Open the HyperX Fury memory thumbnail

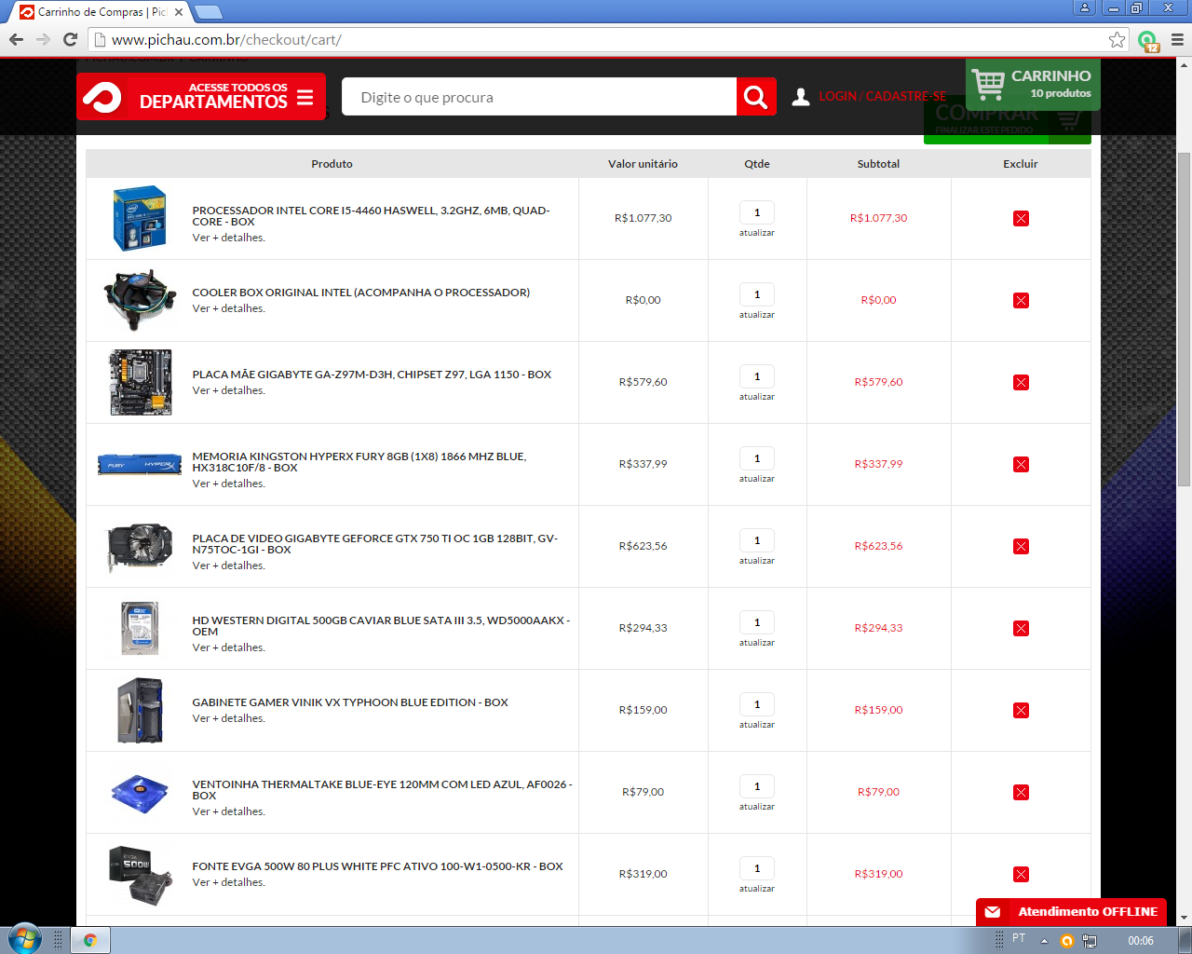140,464
